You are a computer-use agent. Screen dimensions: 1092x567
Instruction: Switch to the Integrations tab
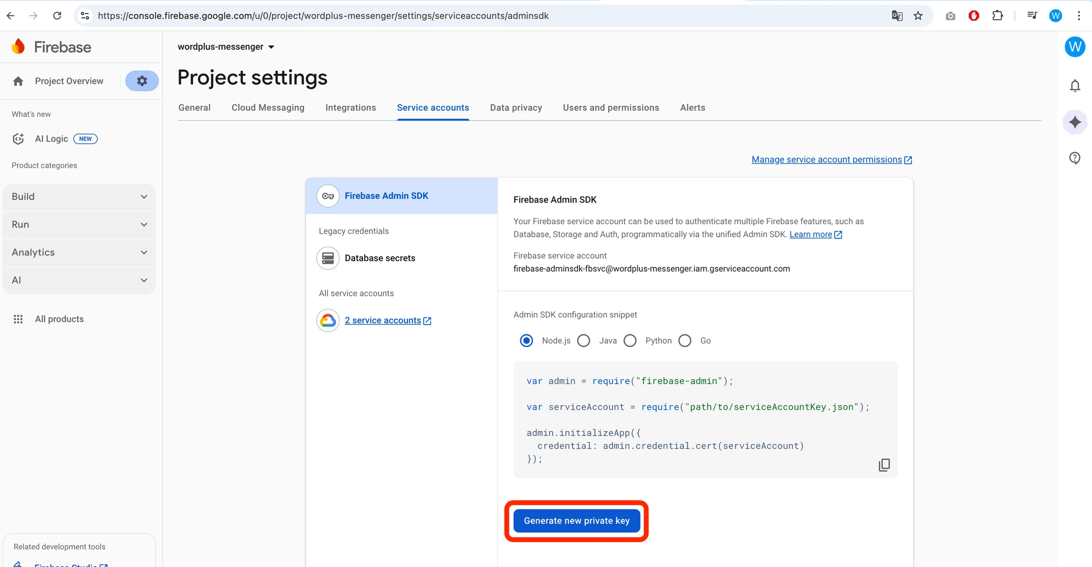pos(351,108)
